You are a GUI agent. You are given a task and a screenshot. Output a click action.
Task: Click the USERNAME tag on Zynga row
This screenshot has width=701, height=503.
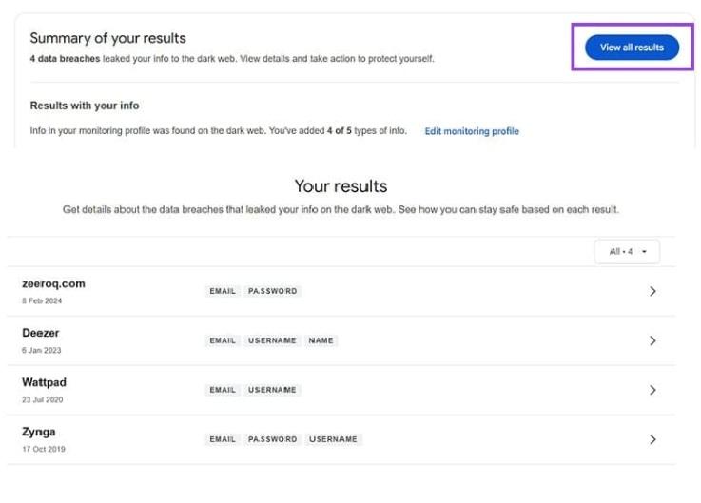coord(333,439)
